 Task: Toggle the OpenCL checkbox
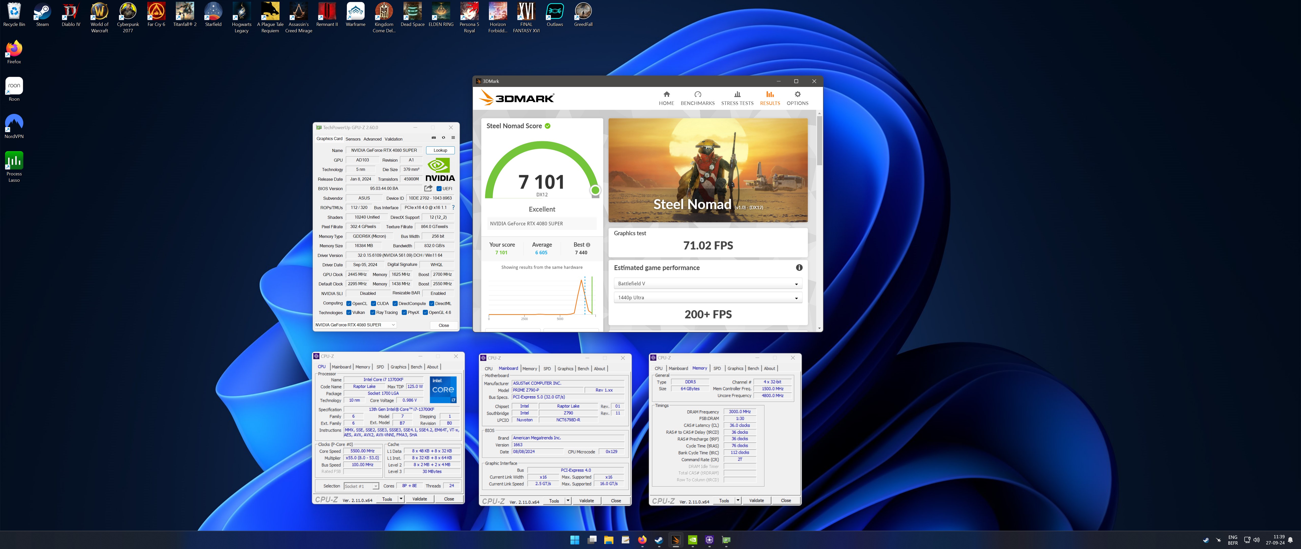pos(348,303)
